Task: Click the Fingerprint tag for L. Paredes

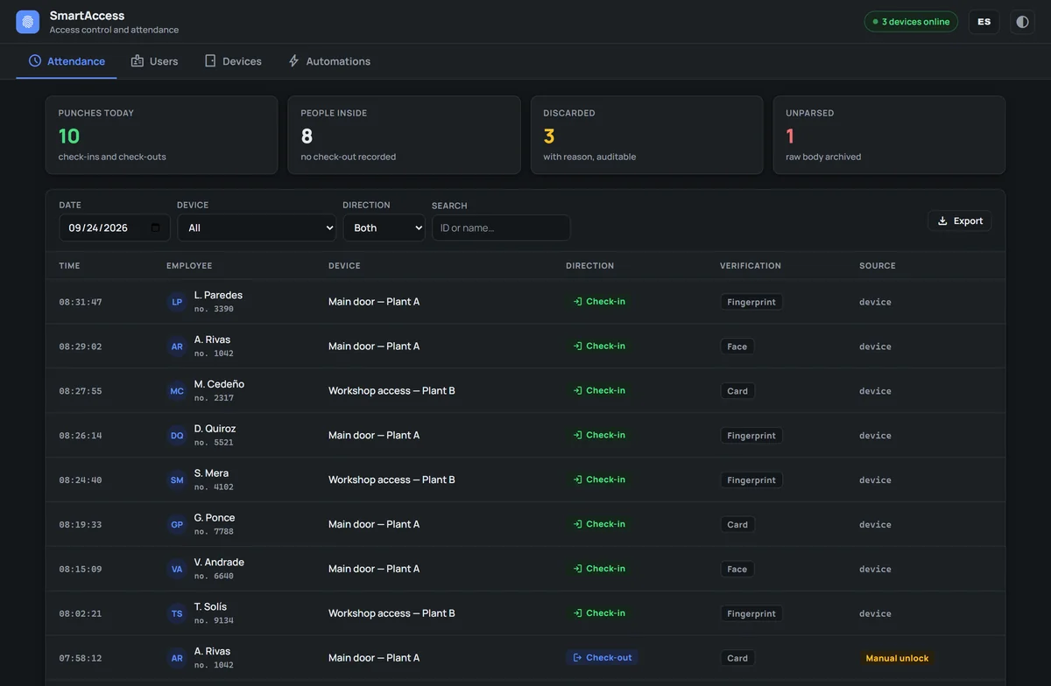Action: tap(751, 302)
